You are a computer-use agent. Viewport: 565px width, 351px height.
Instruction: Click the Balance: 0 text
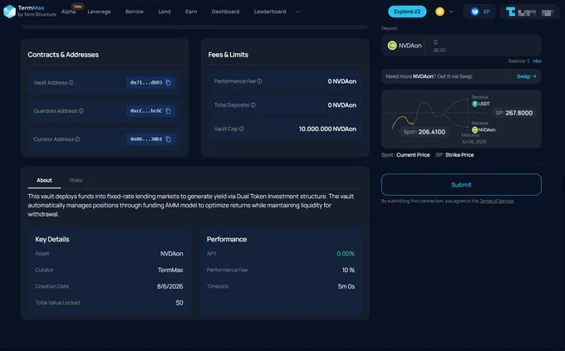pyautogui.click(x=518, y=61)
